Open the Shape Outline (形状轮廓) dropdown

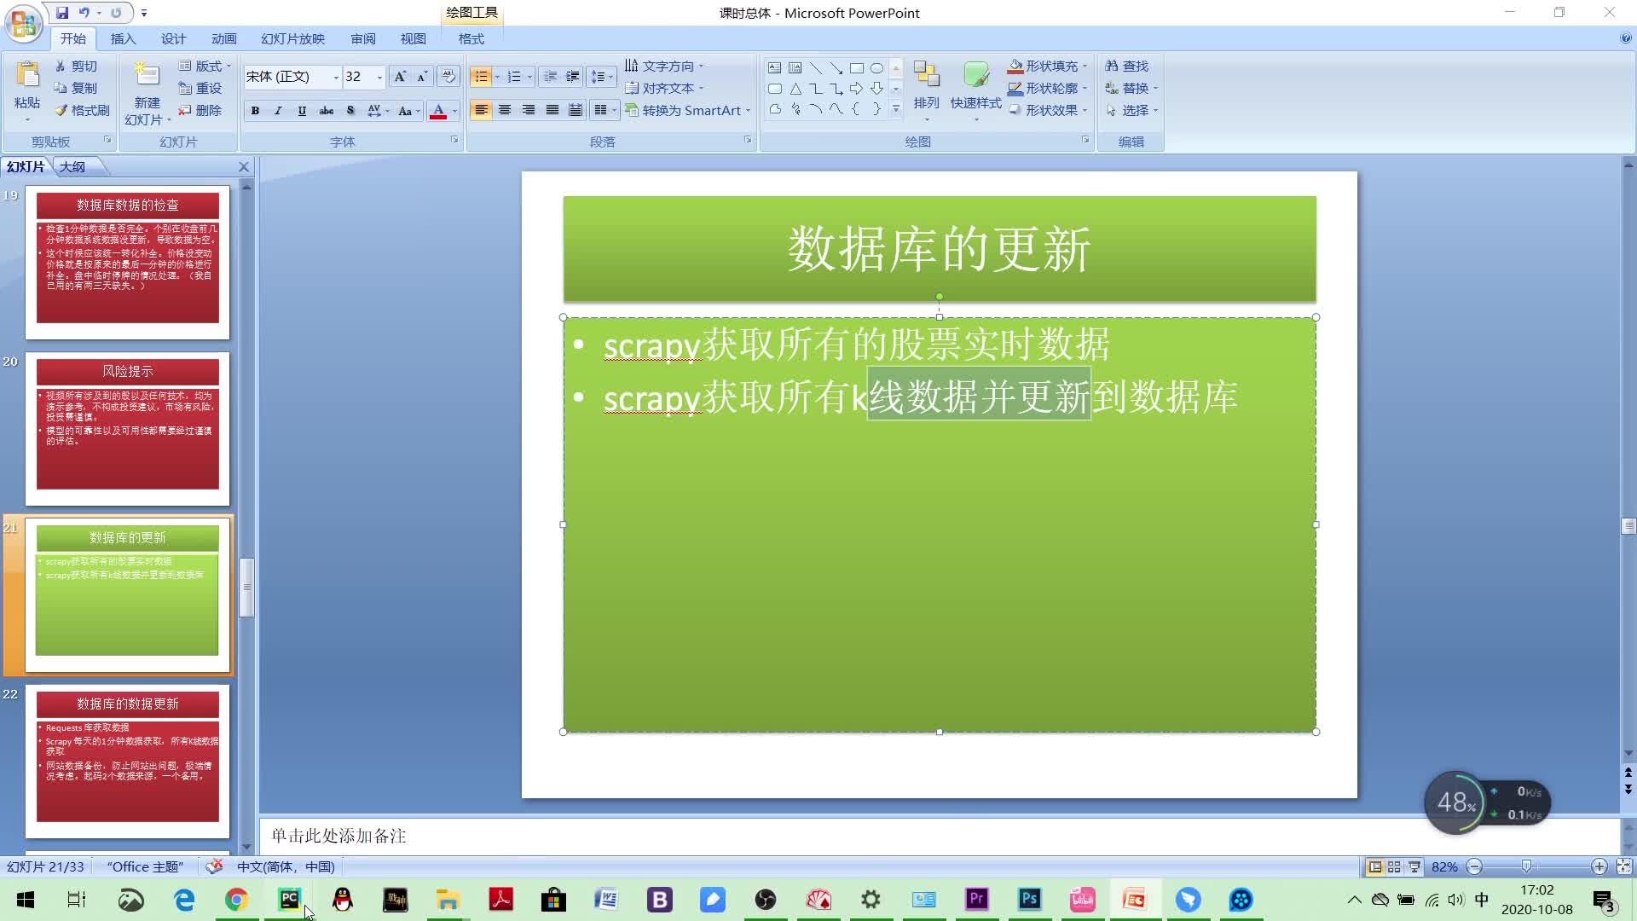tap(1048, 88)
